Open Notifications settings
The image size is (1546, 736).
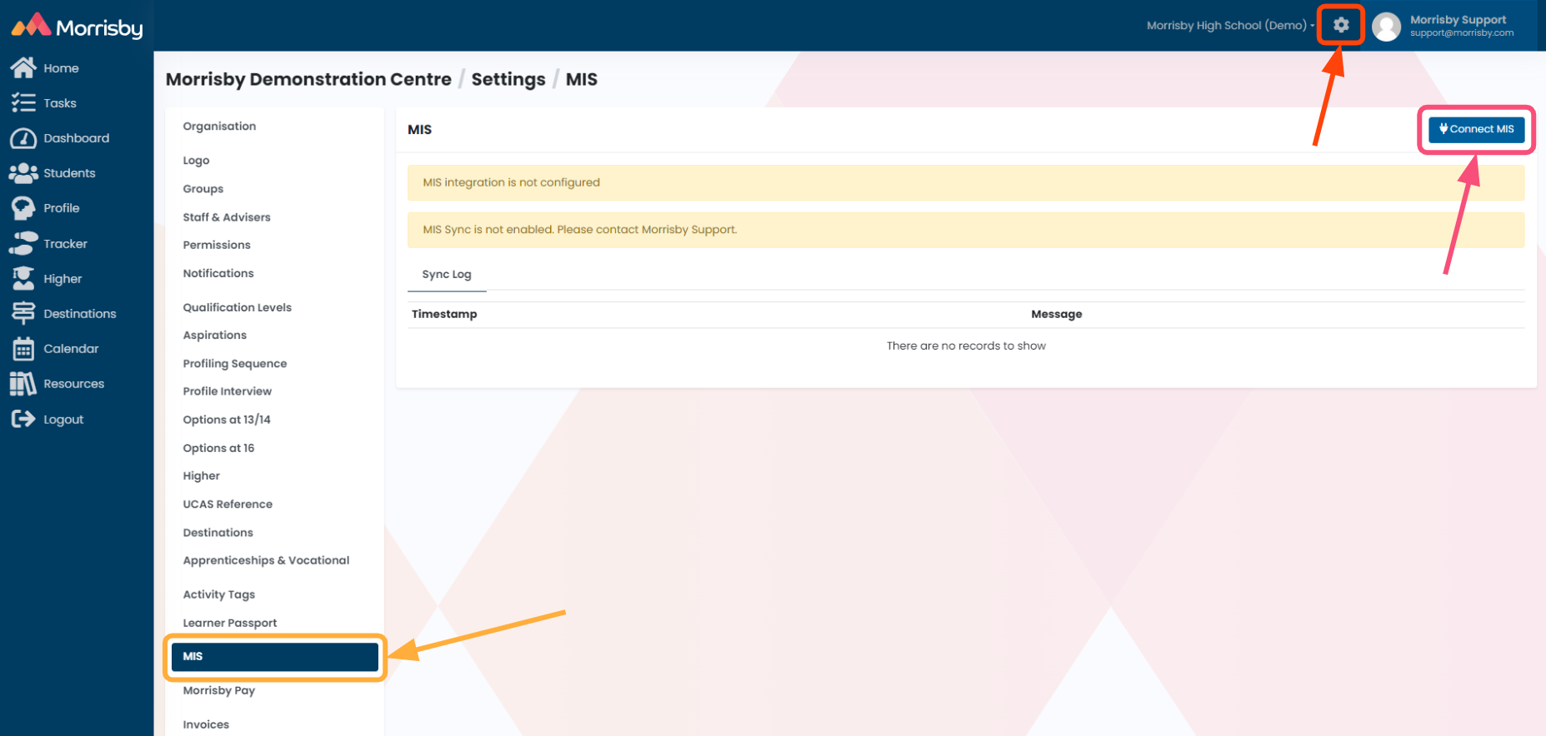(x=218, y=273)
